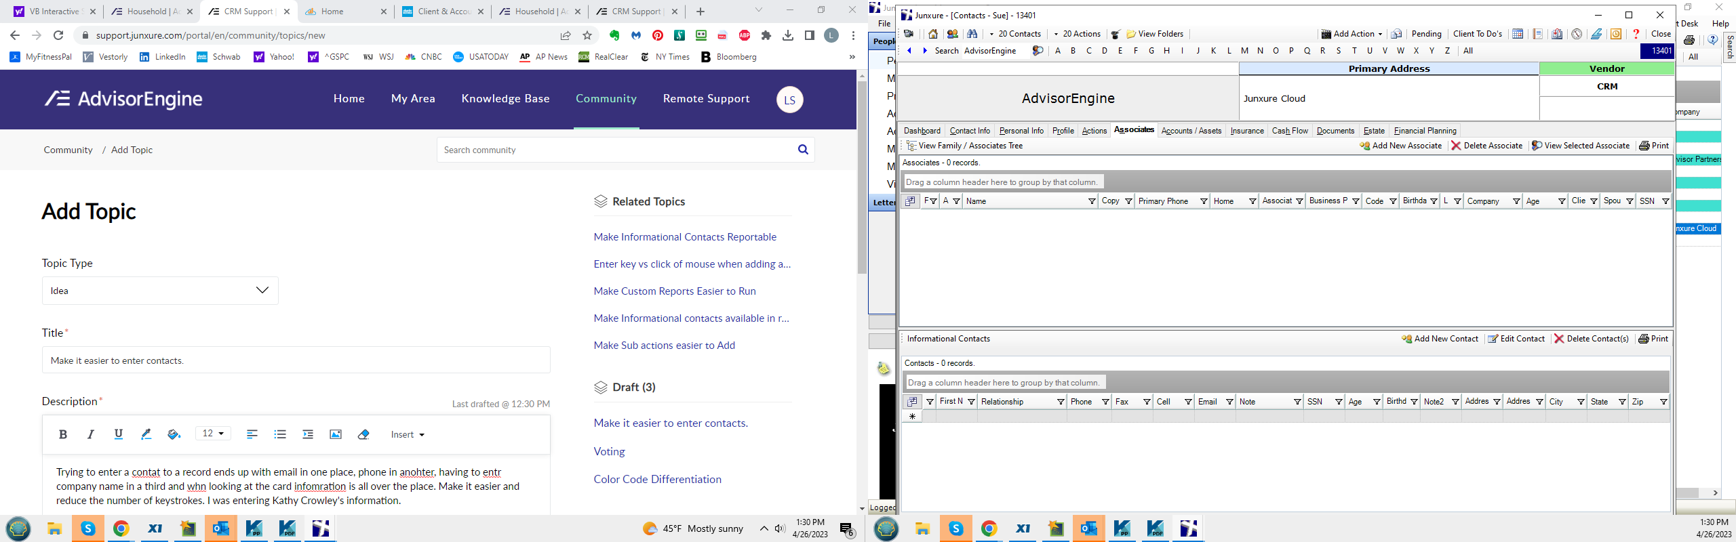This screenshot has width=1736, height=542.
Task: Click Edit Contact in Informational Contacts
Action: (x=1516, y=339)
